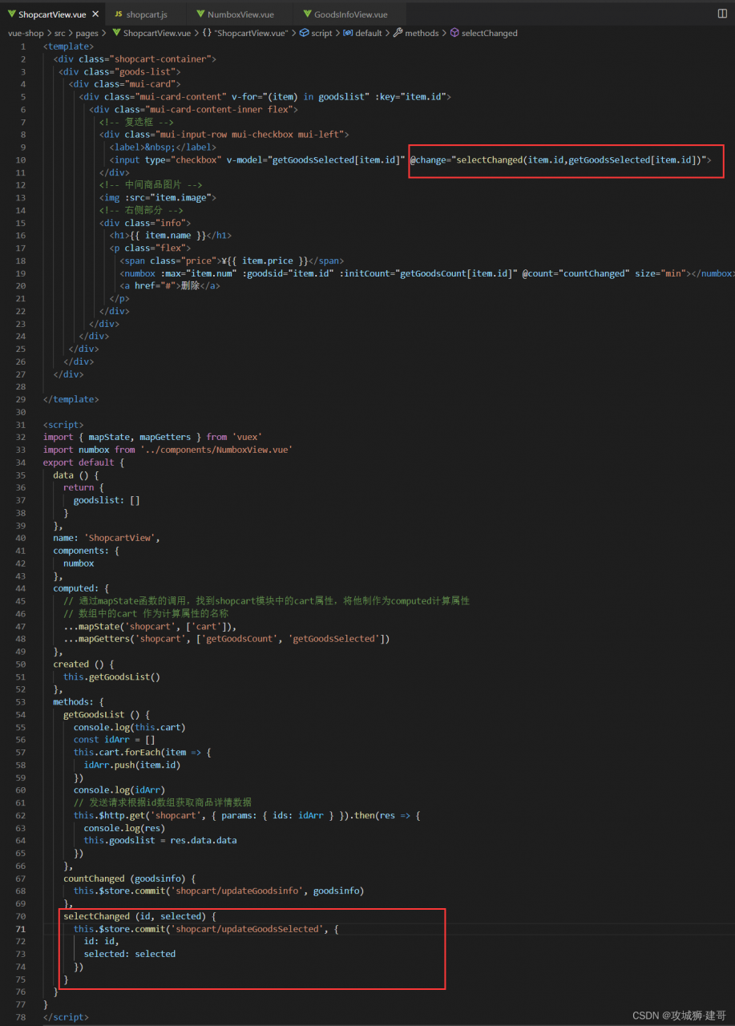This screenshot has width=735, height=1026.
Task: Click the computed: property line
Action: [x=81, y=588]
